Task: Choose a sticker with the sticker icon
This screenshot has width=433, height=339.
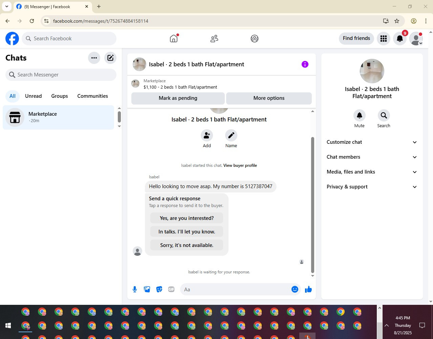Action: [159, 289]
